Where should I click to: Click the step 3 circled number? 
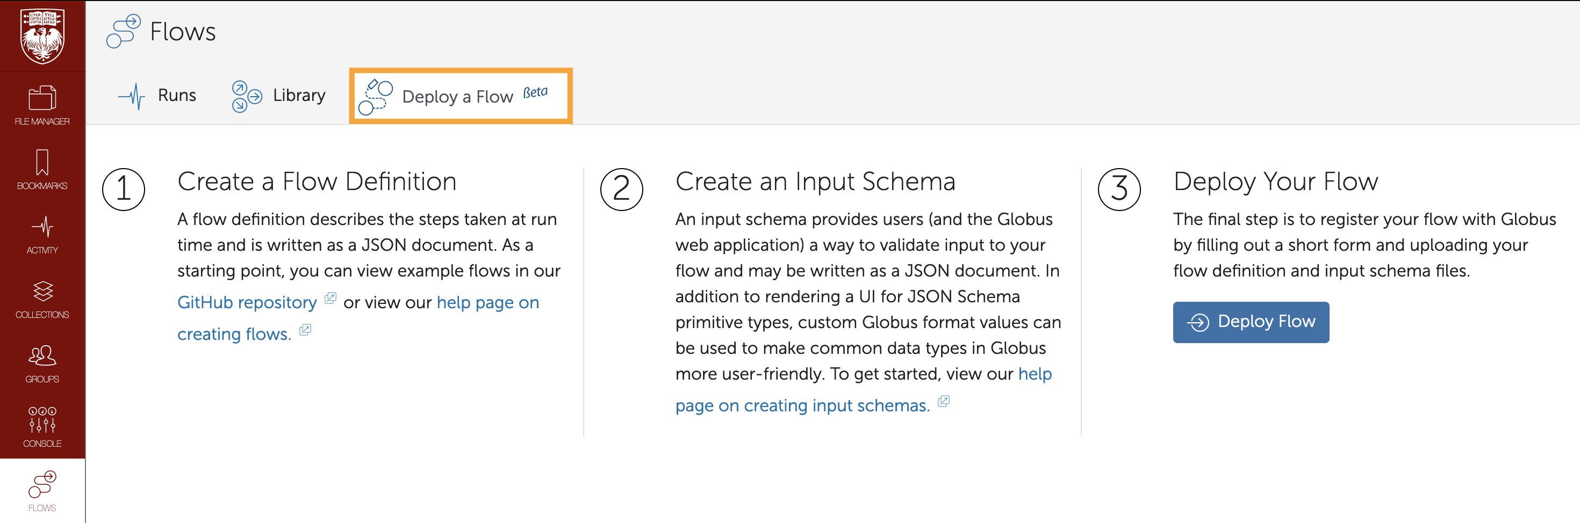(x=1119, y=189)
